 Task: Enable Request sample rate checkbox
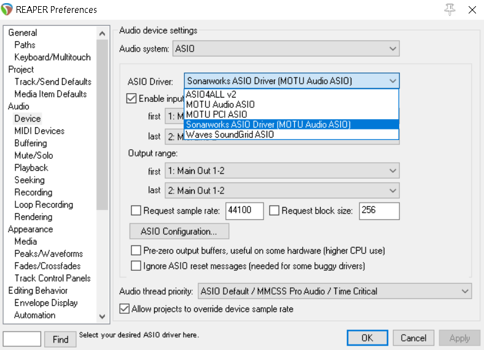click(x=136, y=211)
